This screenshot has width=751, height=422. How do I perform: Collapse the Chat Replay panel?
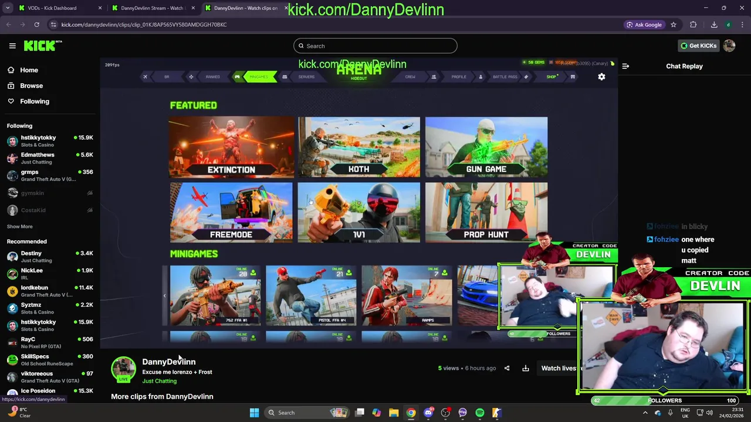point(625,66)
